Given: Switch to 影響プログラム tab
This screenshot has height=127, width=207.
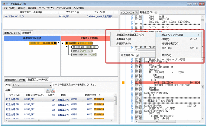Looking at the screenshot, I should (12, 33).
